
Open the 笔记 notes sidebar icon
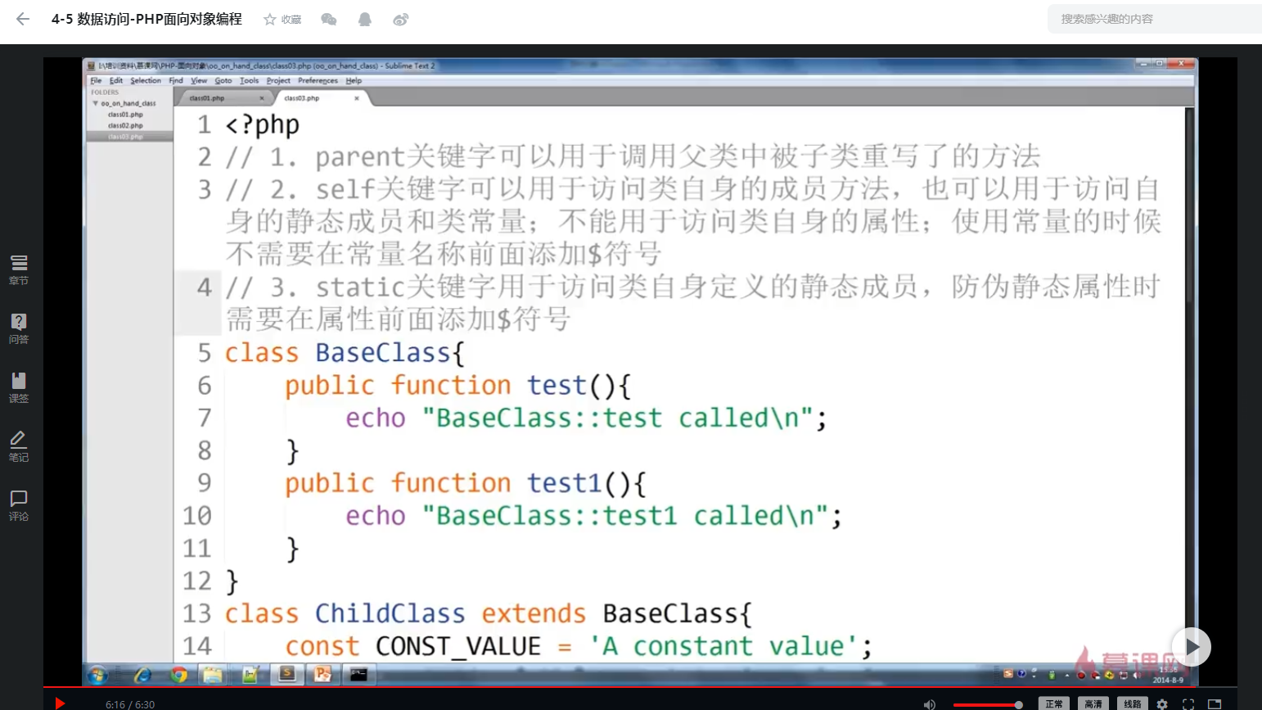coord(19,446)
